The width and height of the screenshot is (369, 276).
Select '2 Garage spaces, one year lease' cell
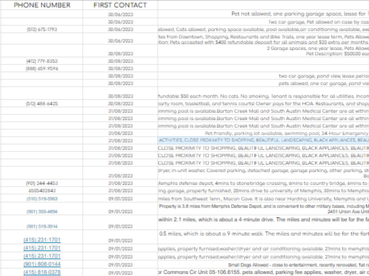click(x=263, y=51)
